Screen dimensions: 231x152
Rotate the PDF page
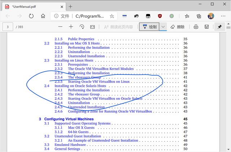(x=82, y=27)
